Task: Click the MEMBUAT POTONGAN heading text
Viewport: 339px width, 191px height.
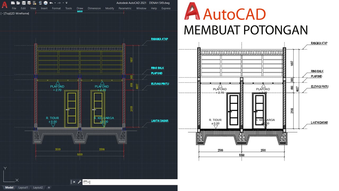Action: coord(246,30)
